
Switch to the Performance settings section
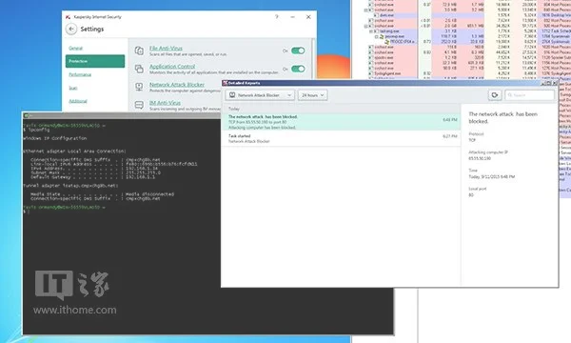pos(80,74)
